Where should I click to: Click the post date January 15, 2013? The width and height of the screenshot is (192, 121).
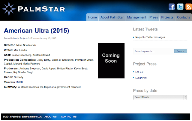coord(48,38)
